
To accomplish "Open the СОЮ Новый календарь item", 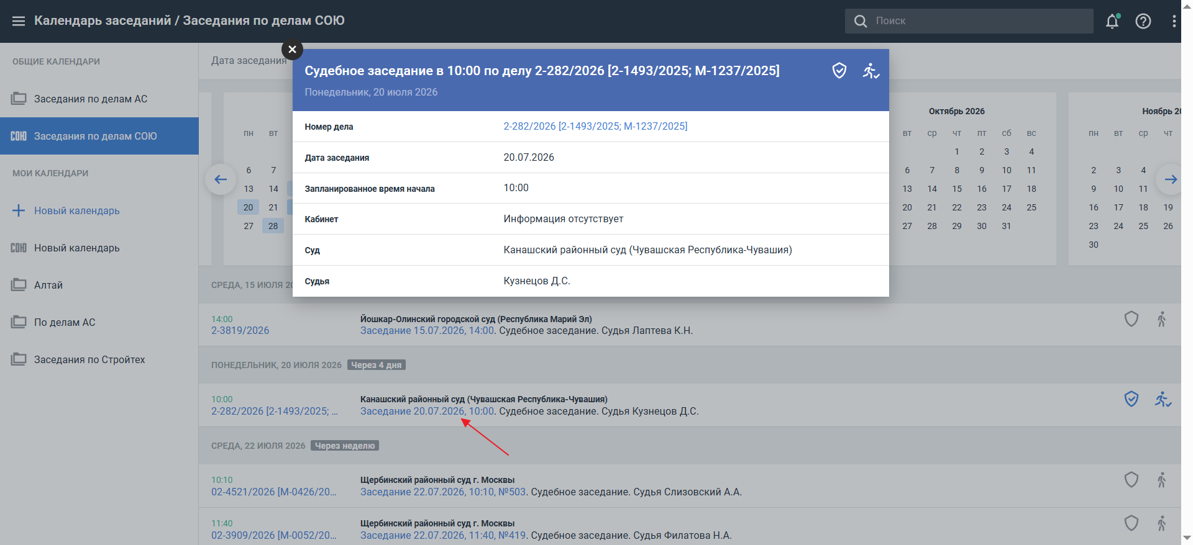I will pyautogui.click(x=99, y=248).
